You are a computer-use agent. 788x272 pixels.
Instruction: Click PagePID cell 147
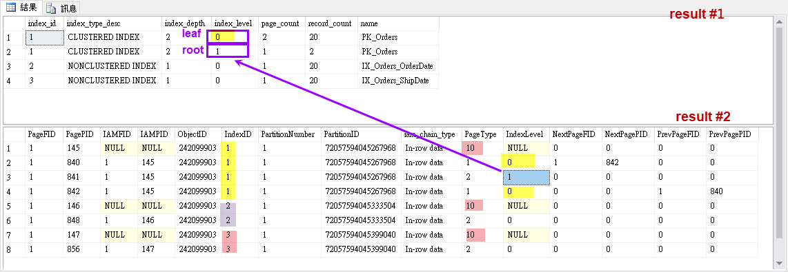(x=82, y=235)
